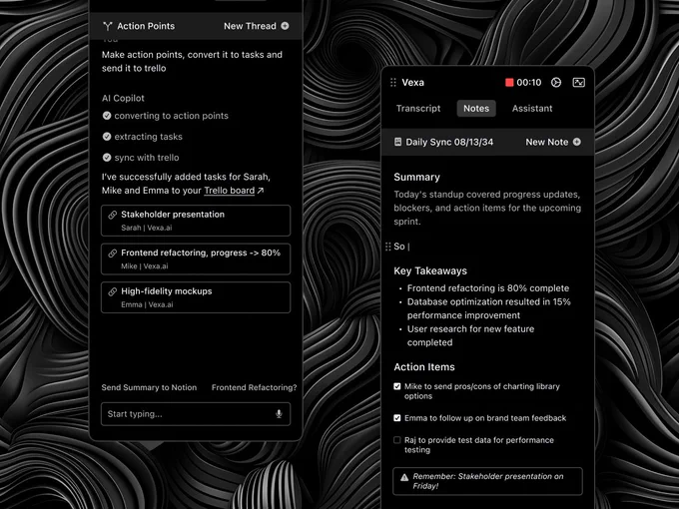Click the external arrow beside Trello board
This screenshot has height=509, width=679.
coord(261,191)
